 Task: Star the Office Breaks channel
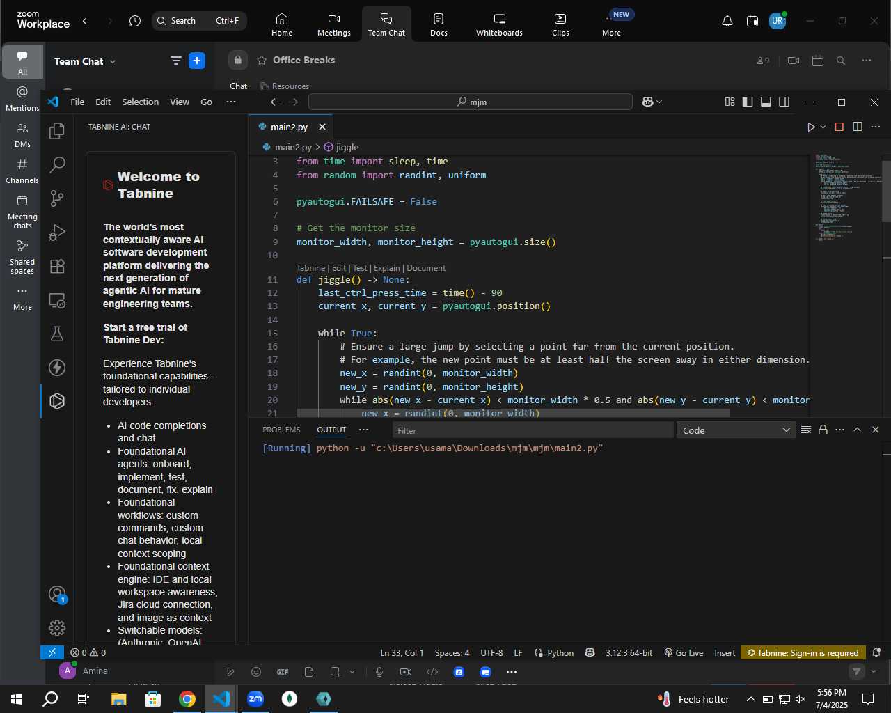(262, 61)
